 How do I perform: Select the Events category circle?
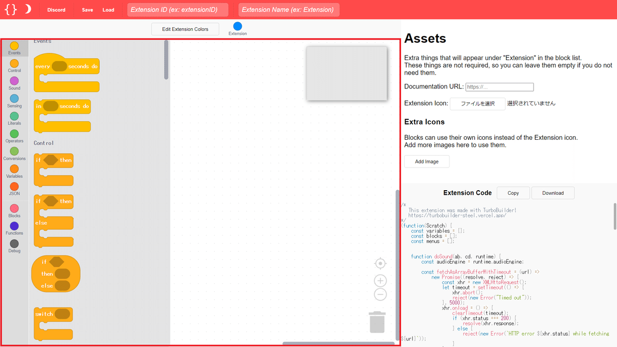(14, 46)
